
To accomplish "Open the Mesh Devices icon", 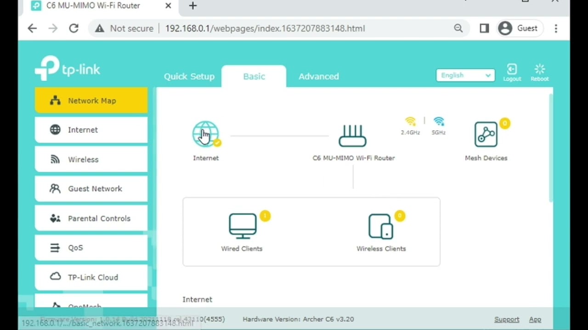I will [x=486, y=134].
